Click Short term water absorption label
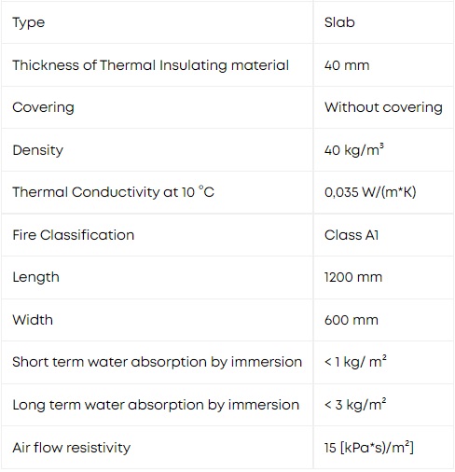The height and width of the screenshot is (472, 455). [x=158, y=362]
